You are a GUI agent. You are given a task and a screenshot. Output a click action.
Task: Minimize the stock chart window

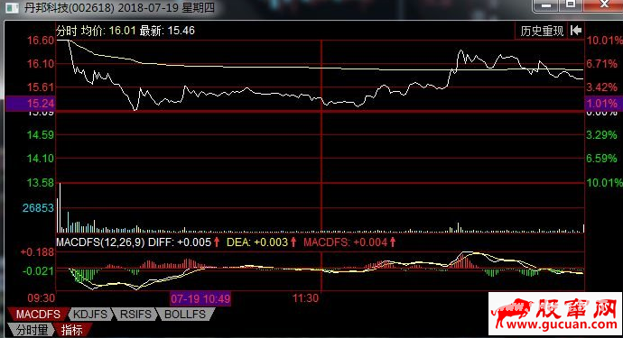546,5
